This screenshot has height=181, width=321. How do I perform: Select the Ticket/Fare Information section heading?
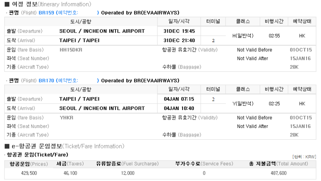58,146
